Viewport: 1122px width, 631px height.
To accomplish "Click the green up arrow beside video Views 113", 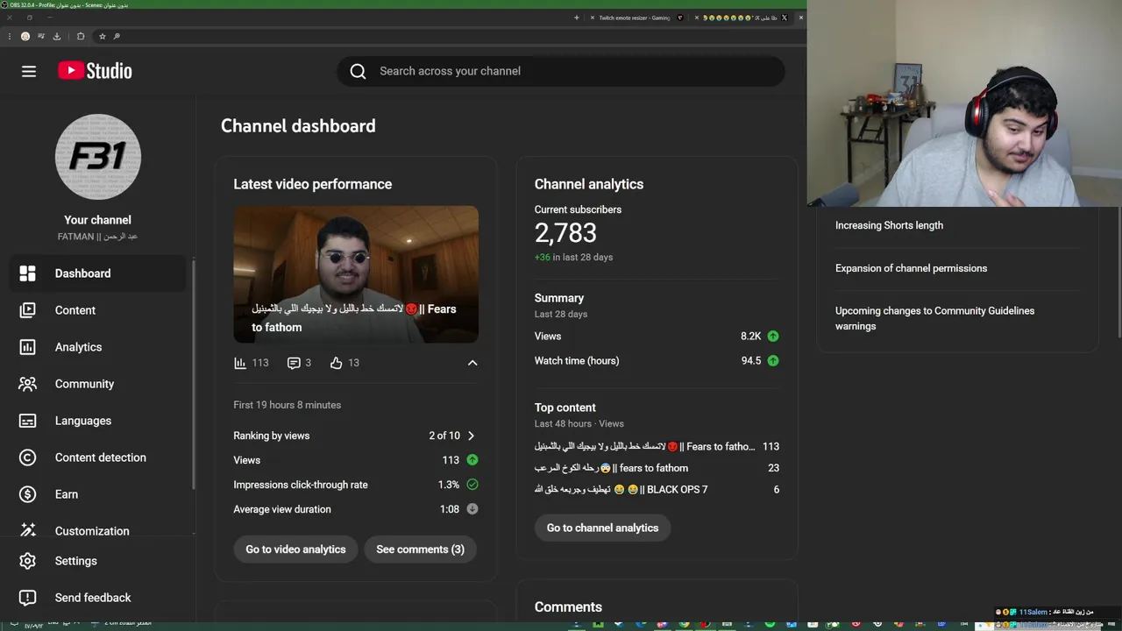I will click(x=472, y=460).
